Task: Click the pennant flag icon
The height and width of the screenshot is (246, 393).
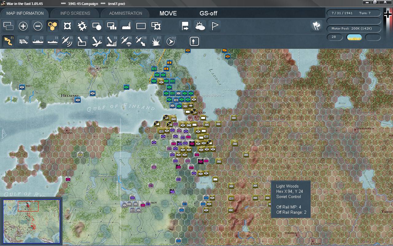Action: click(215, 26)
